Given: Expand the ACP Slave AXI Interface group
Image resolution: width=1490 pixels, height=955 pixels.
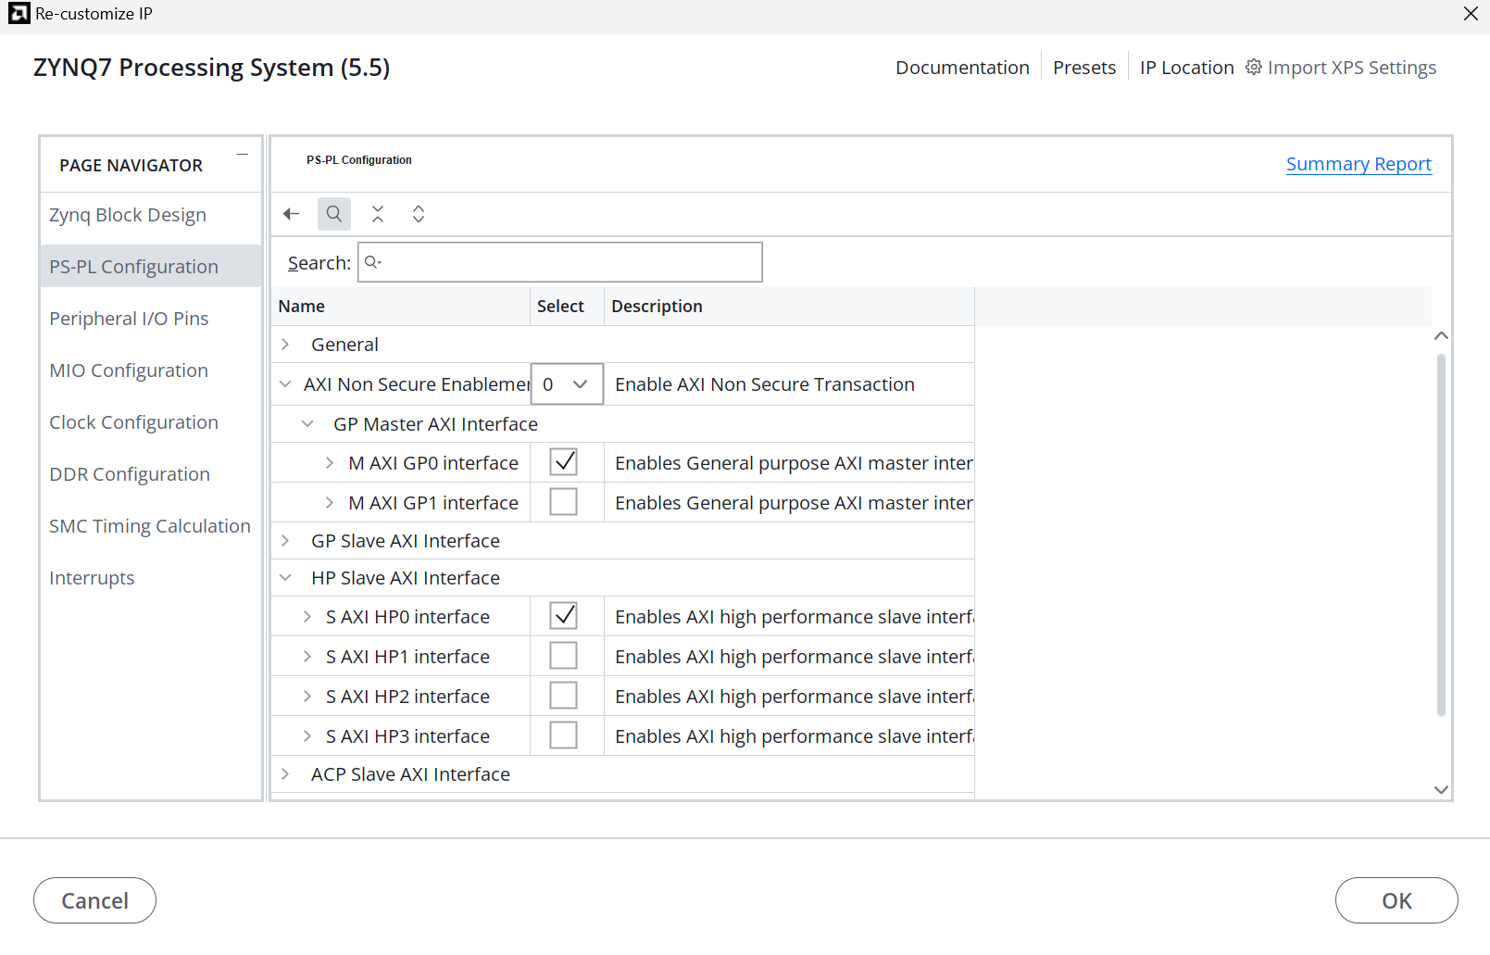Looking at the screenshot, I should tap(285, 773).
